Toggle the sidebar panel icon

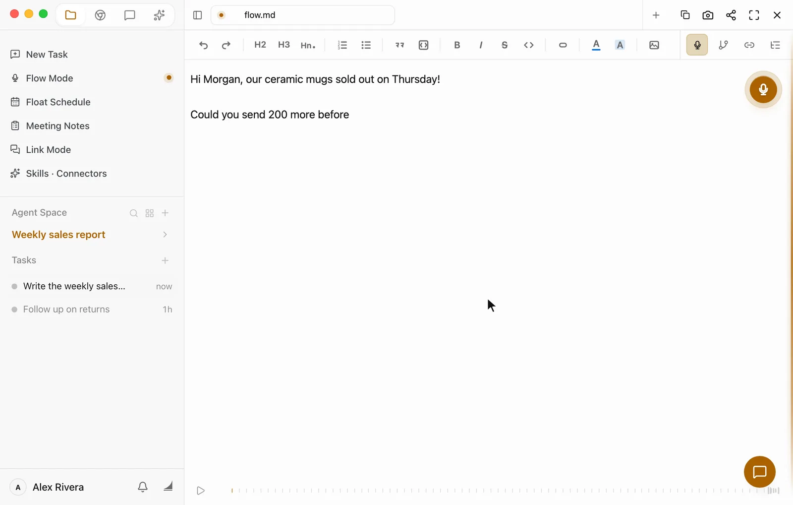pos(198,15)
